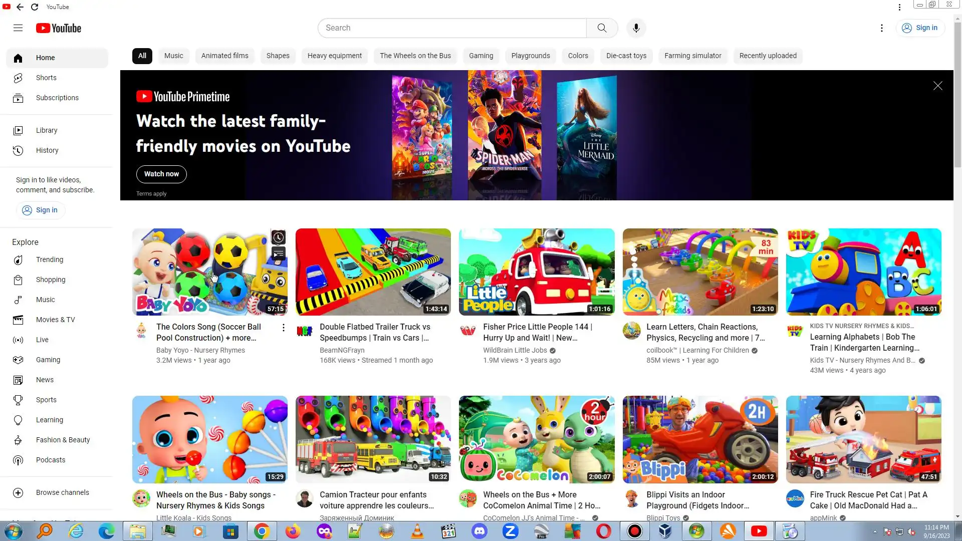Open Podcasts in the Explore list
962x541 pixels.
50,460
